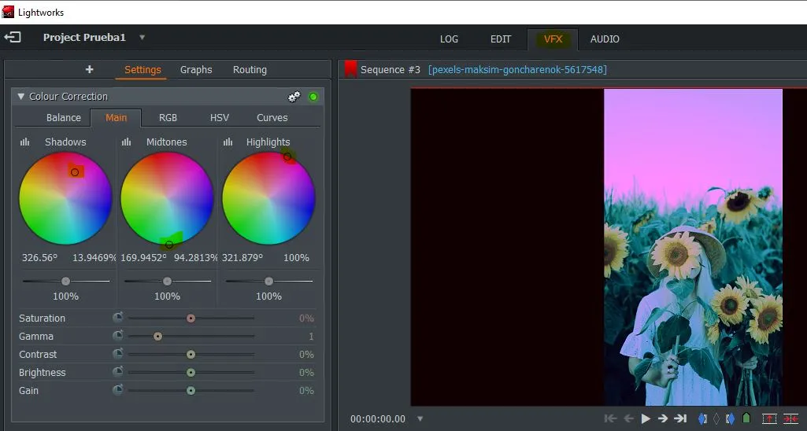807x431 pixels.
Task: Click the pexels-maksim-goncharenok-5617548 clip name
Action: pos(517,69)
